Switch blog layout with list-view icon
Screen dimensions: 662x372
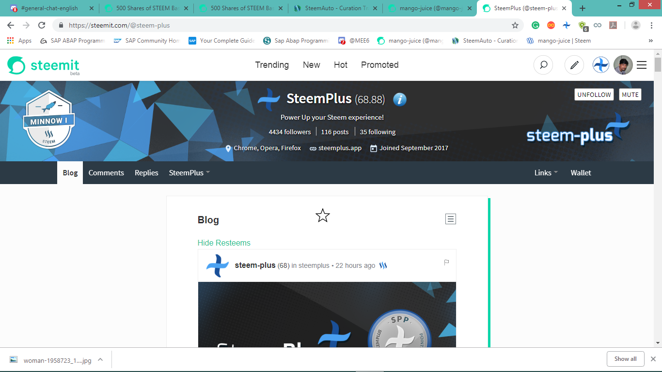451,219
